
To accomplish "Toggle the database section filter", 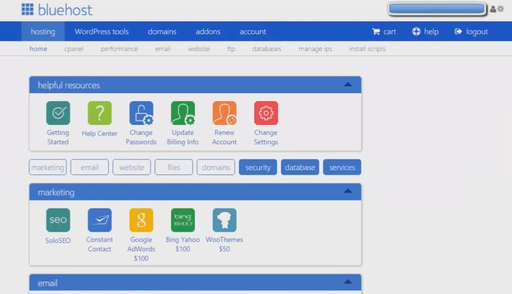I will [x=300, y=167].
